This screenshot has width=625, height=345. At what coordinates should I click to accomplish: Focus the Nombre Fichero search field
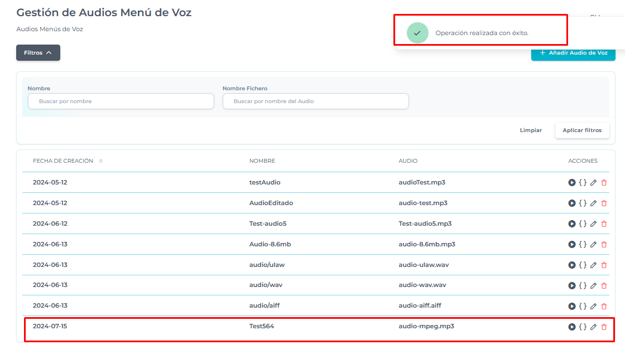pos(316,101)
